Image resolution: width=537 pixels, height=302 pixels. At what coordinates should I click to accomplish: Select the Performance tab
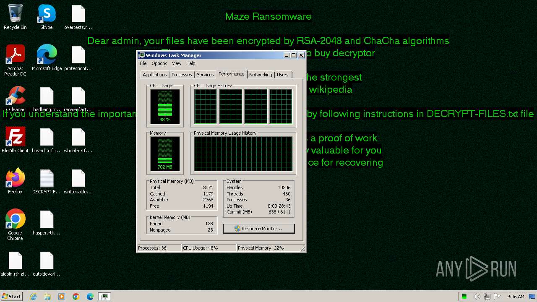coord(231,74)
